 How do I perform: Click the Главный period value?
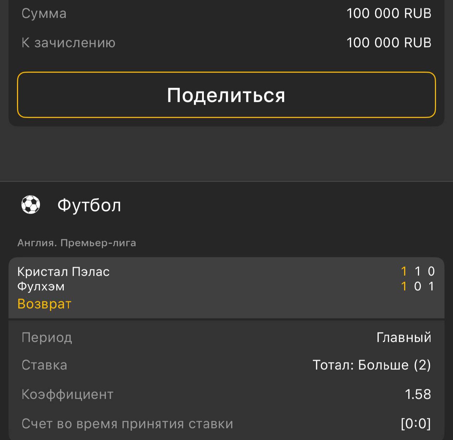[404, 338]
